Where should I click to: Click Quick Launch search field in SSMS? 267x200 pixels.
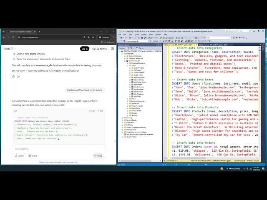[238, 31]
